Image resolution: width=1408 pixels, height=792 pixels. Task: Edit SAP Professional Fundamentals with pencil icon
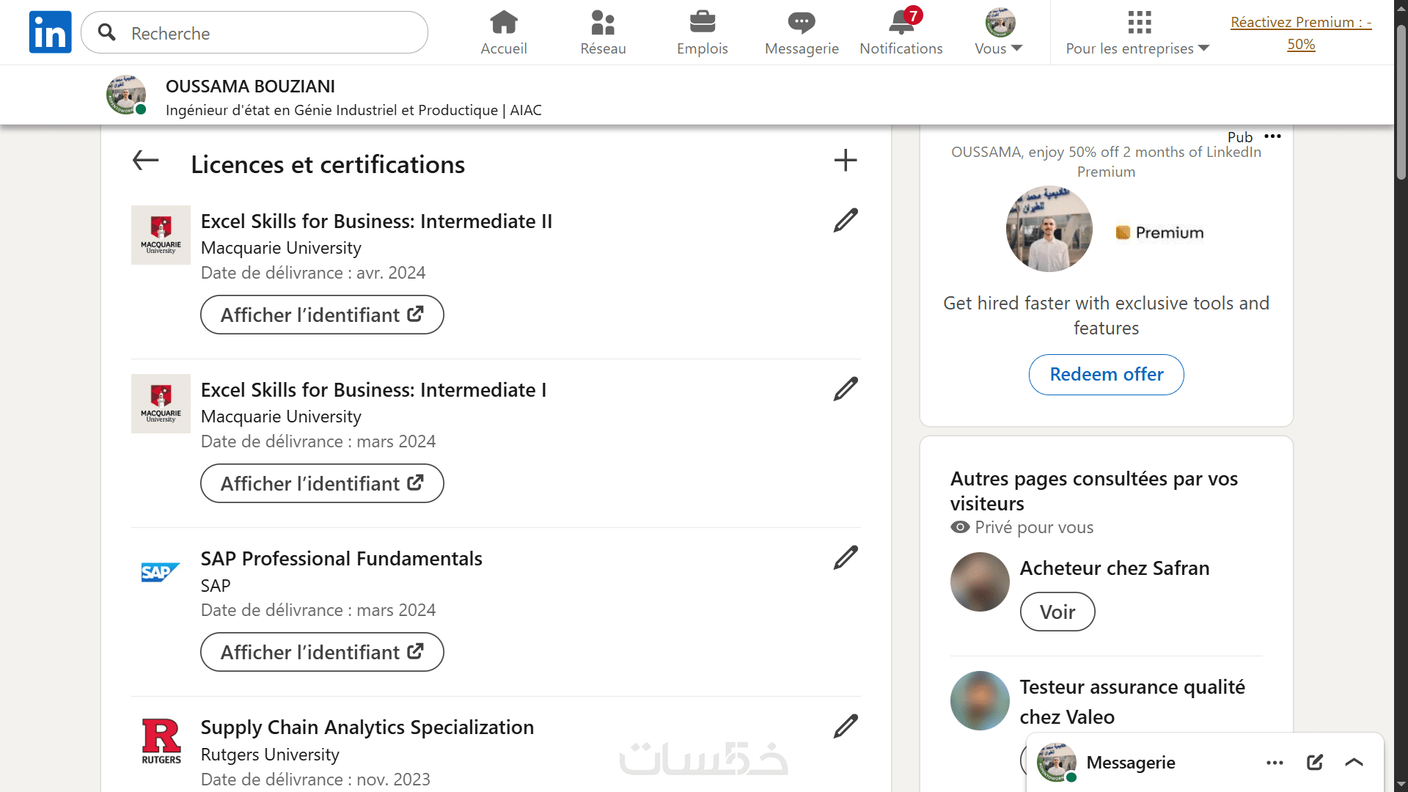click(x=845, y=557)
